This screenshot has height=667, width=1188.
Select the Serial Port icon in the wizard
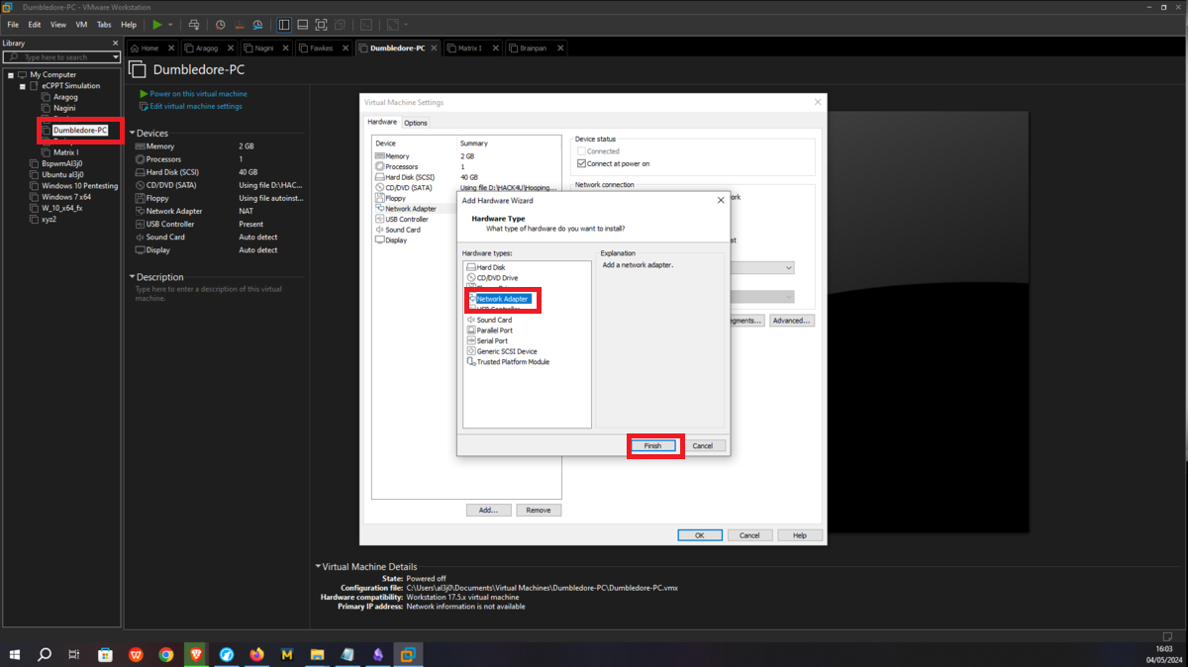470,340
